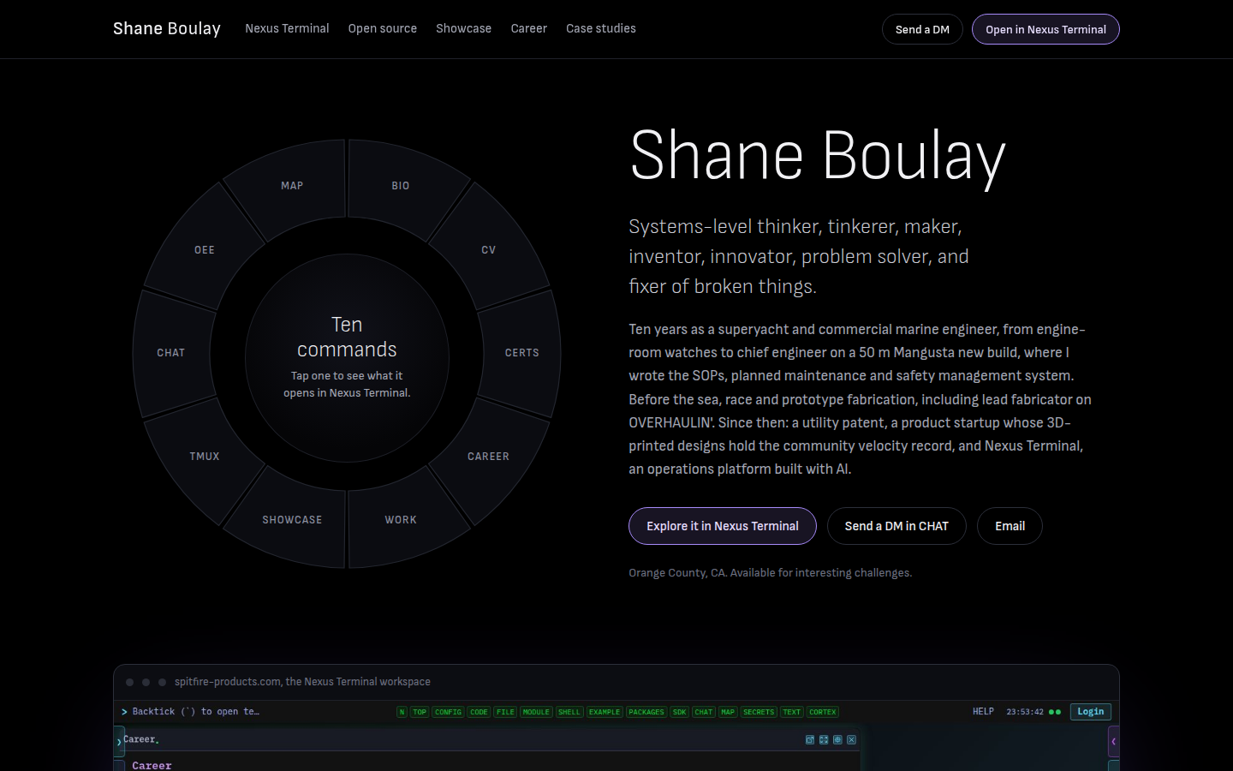Image resolution: width=1233 pixels, height=771 pixels.
Task: Click the TEXT tag in terminal toolbar
Action: tap(792, 712)
